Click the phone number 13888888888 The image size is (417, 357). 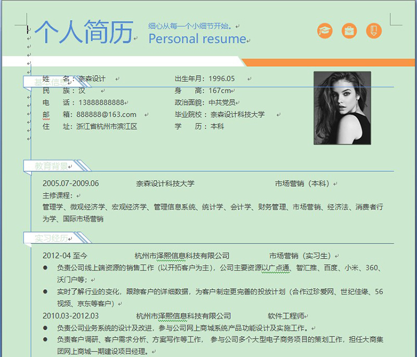pos(101,102)
